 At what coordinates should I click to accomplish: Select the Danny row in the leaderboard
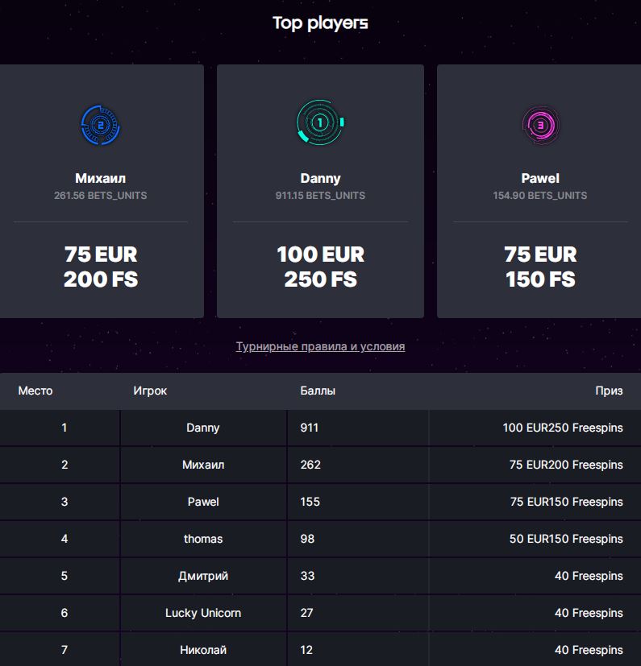320,428
